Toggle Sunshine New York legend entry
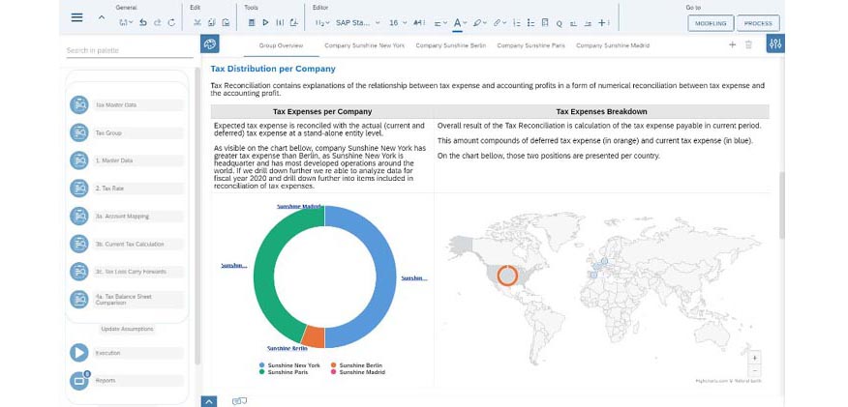Image resolution: width=848 pixels, height=407 pixels. coord(289,365)
